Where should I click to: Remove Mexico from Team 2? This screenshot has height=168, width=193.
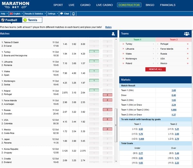click(188, 63)
